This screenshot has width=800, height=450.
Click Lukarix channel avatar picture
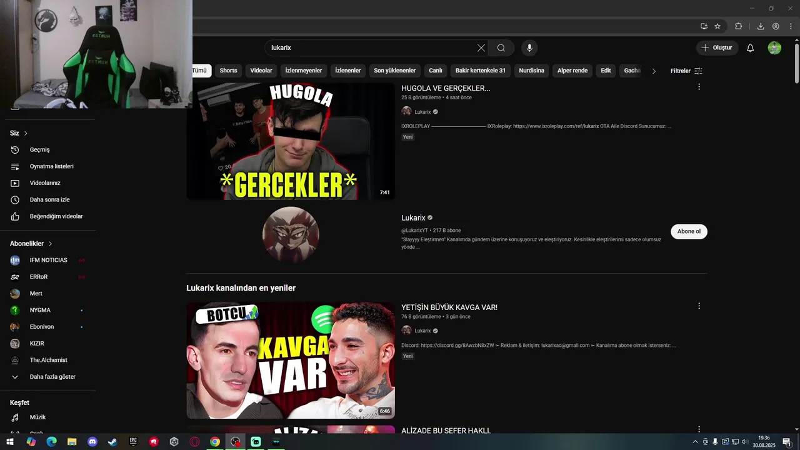point(291,235)
